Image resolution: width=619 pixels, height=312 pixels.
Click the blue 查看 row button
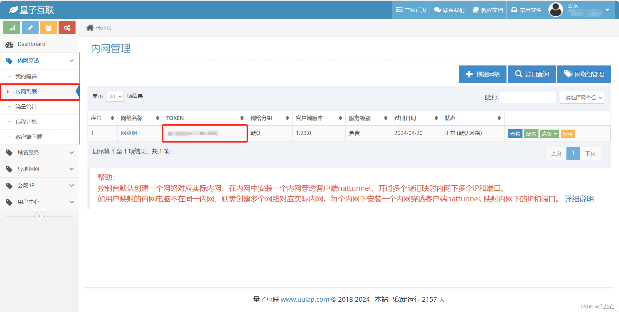[515, 134]
